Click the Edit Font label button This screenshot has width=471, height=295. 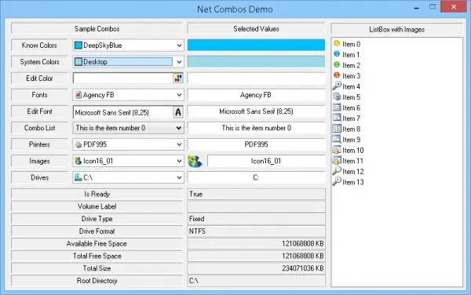coord(39,111)
